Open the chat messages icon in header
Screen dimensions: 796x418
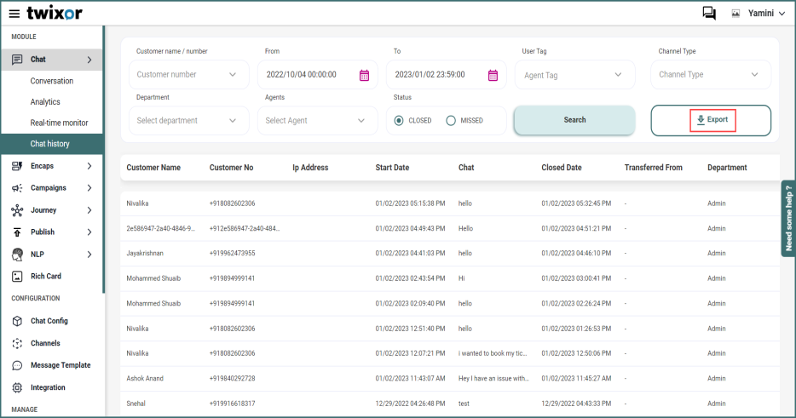tap(708, 13)
